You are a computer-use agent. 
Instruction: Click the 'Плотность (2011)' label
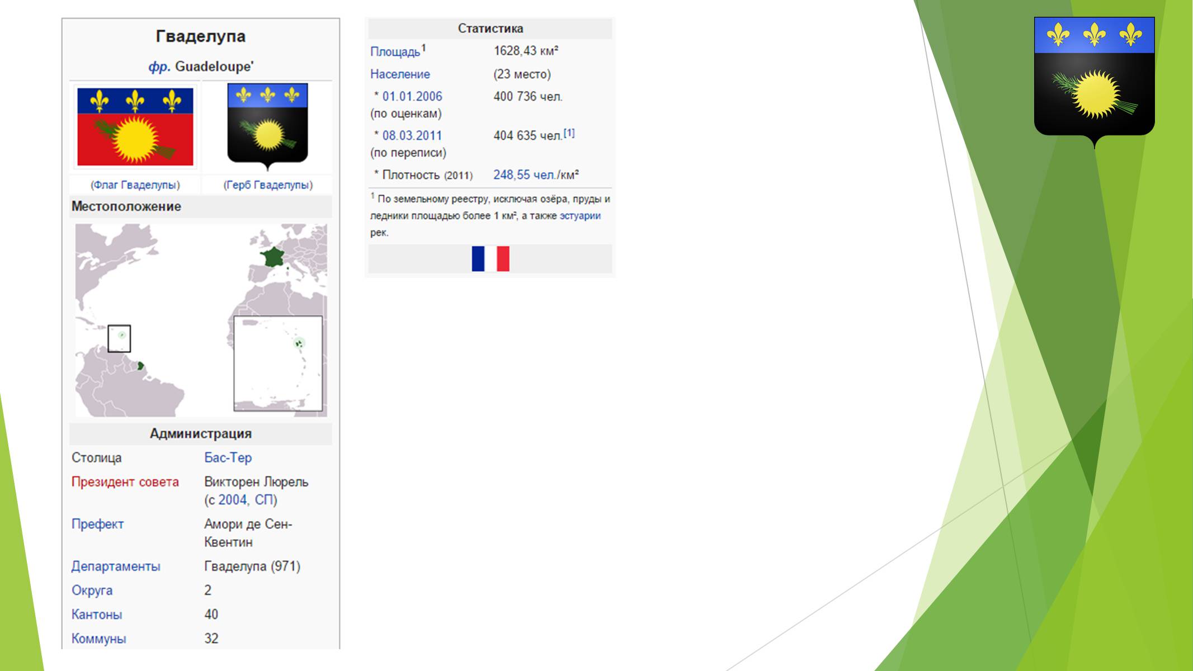click(427, 175)
